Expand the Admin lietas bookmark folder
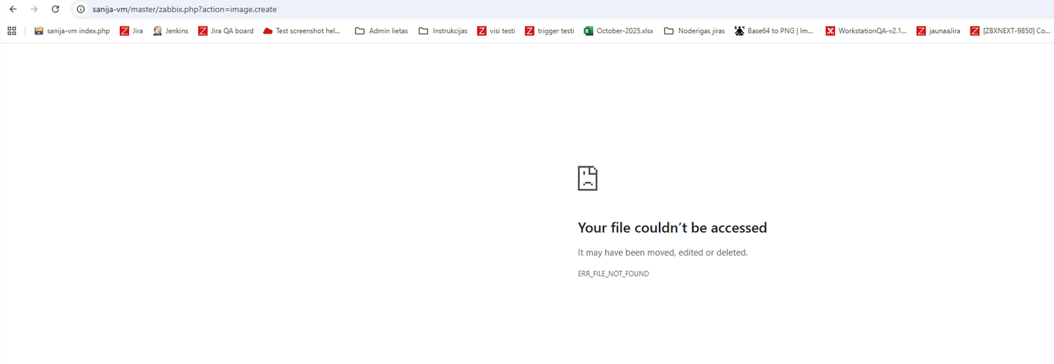This screenshot has width=1054, height=364. (x=382, y=31)
